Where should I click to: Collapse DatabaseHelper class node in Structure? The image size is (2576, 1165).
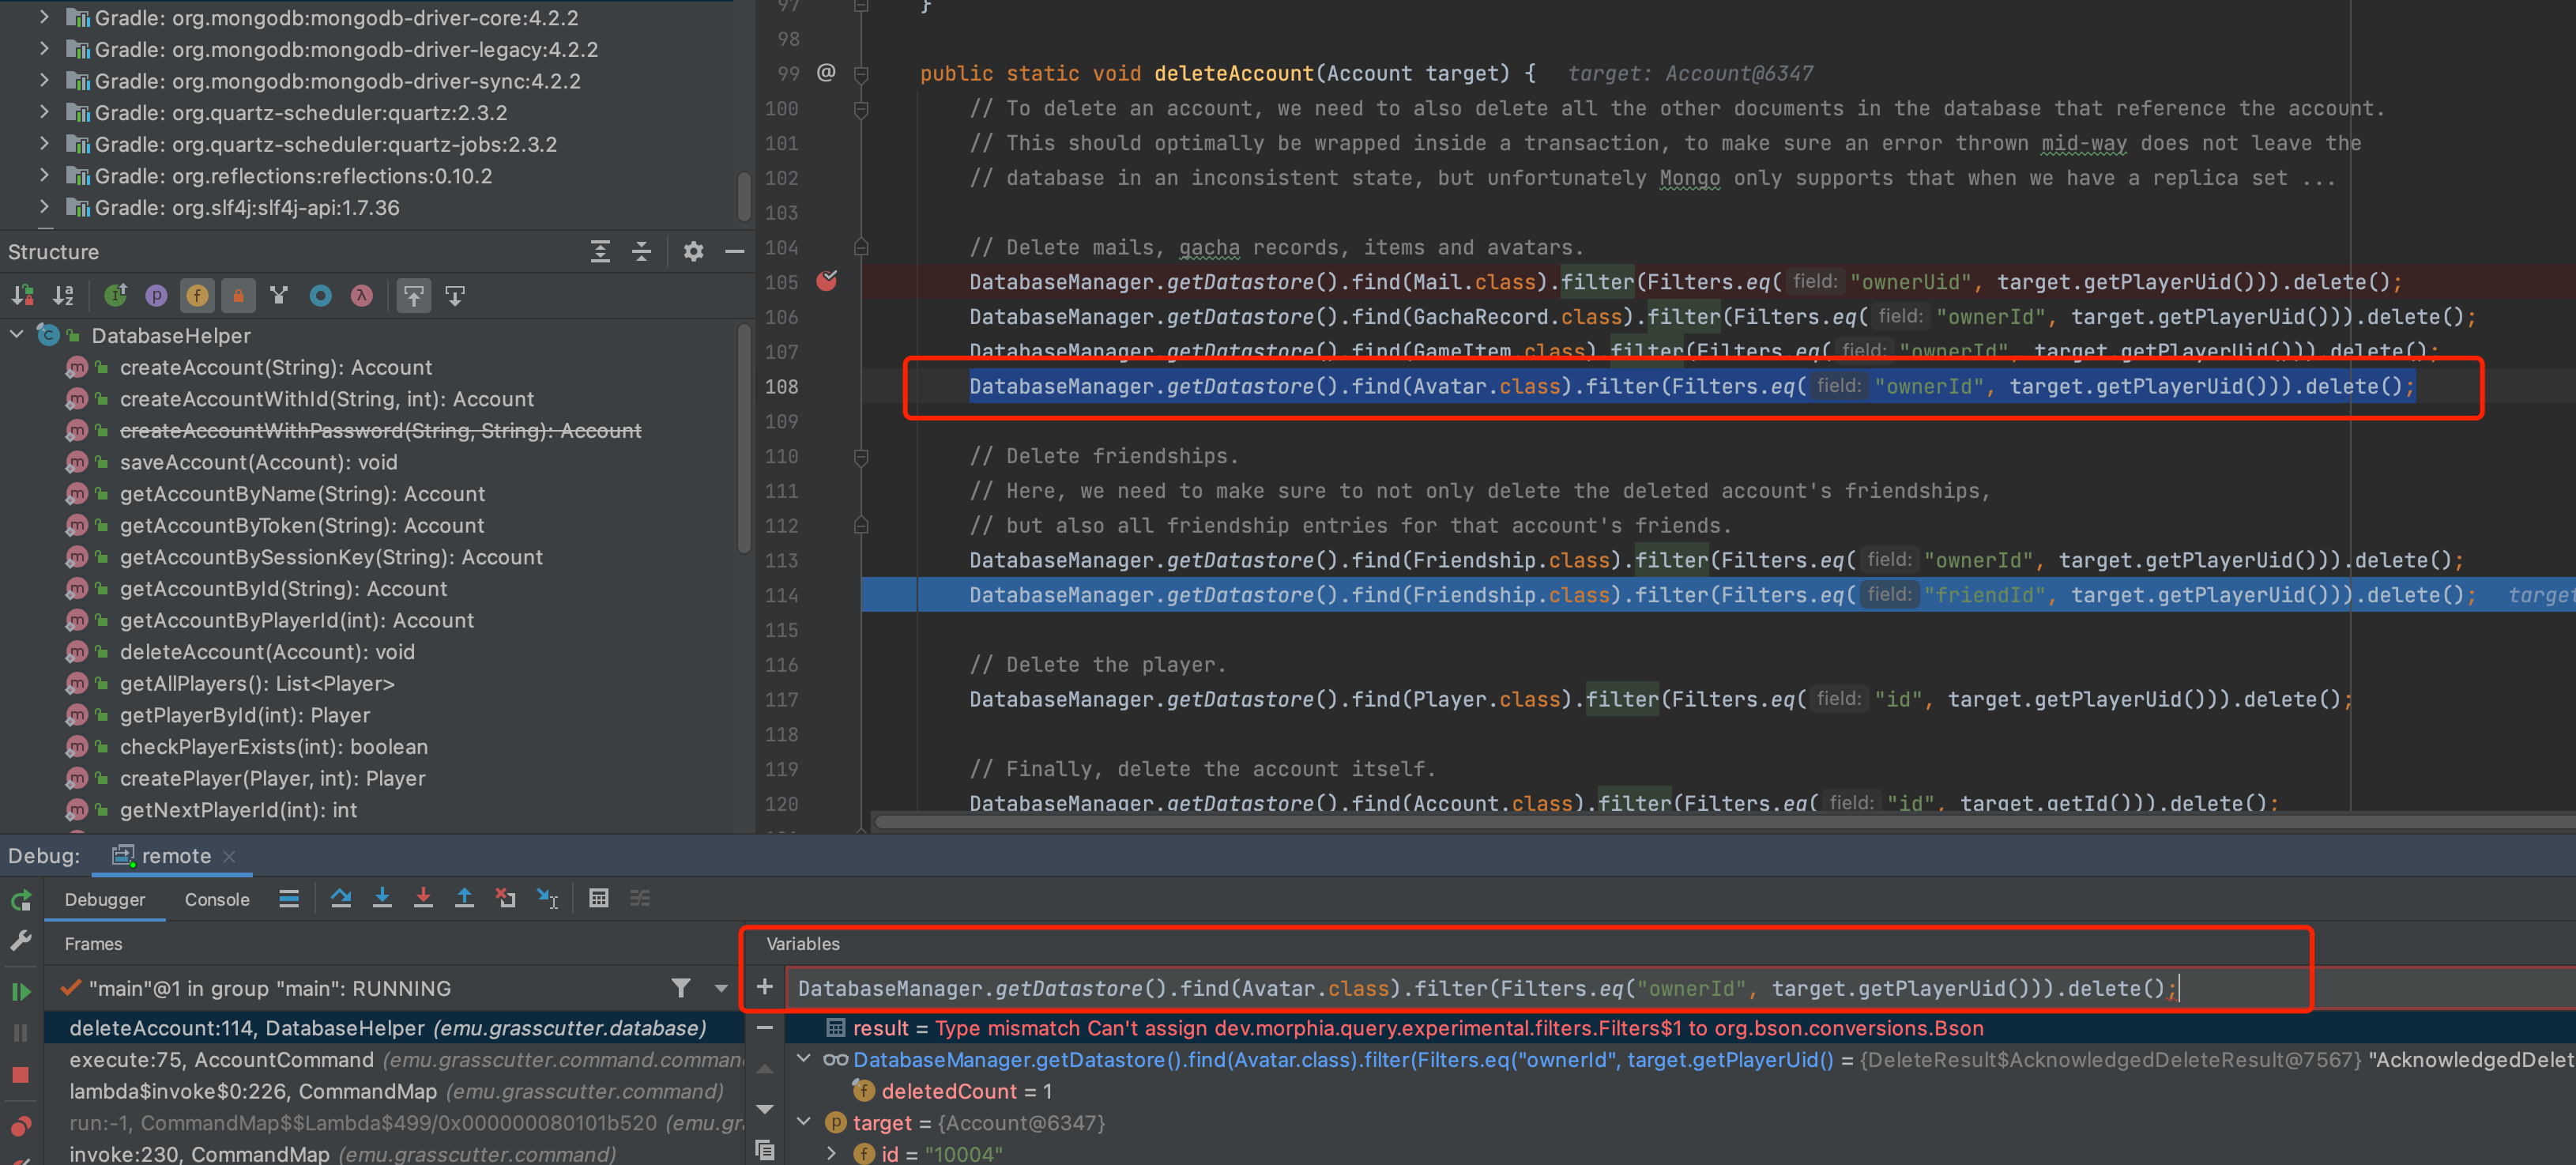(x=17, y=334)
